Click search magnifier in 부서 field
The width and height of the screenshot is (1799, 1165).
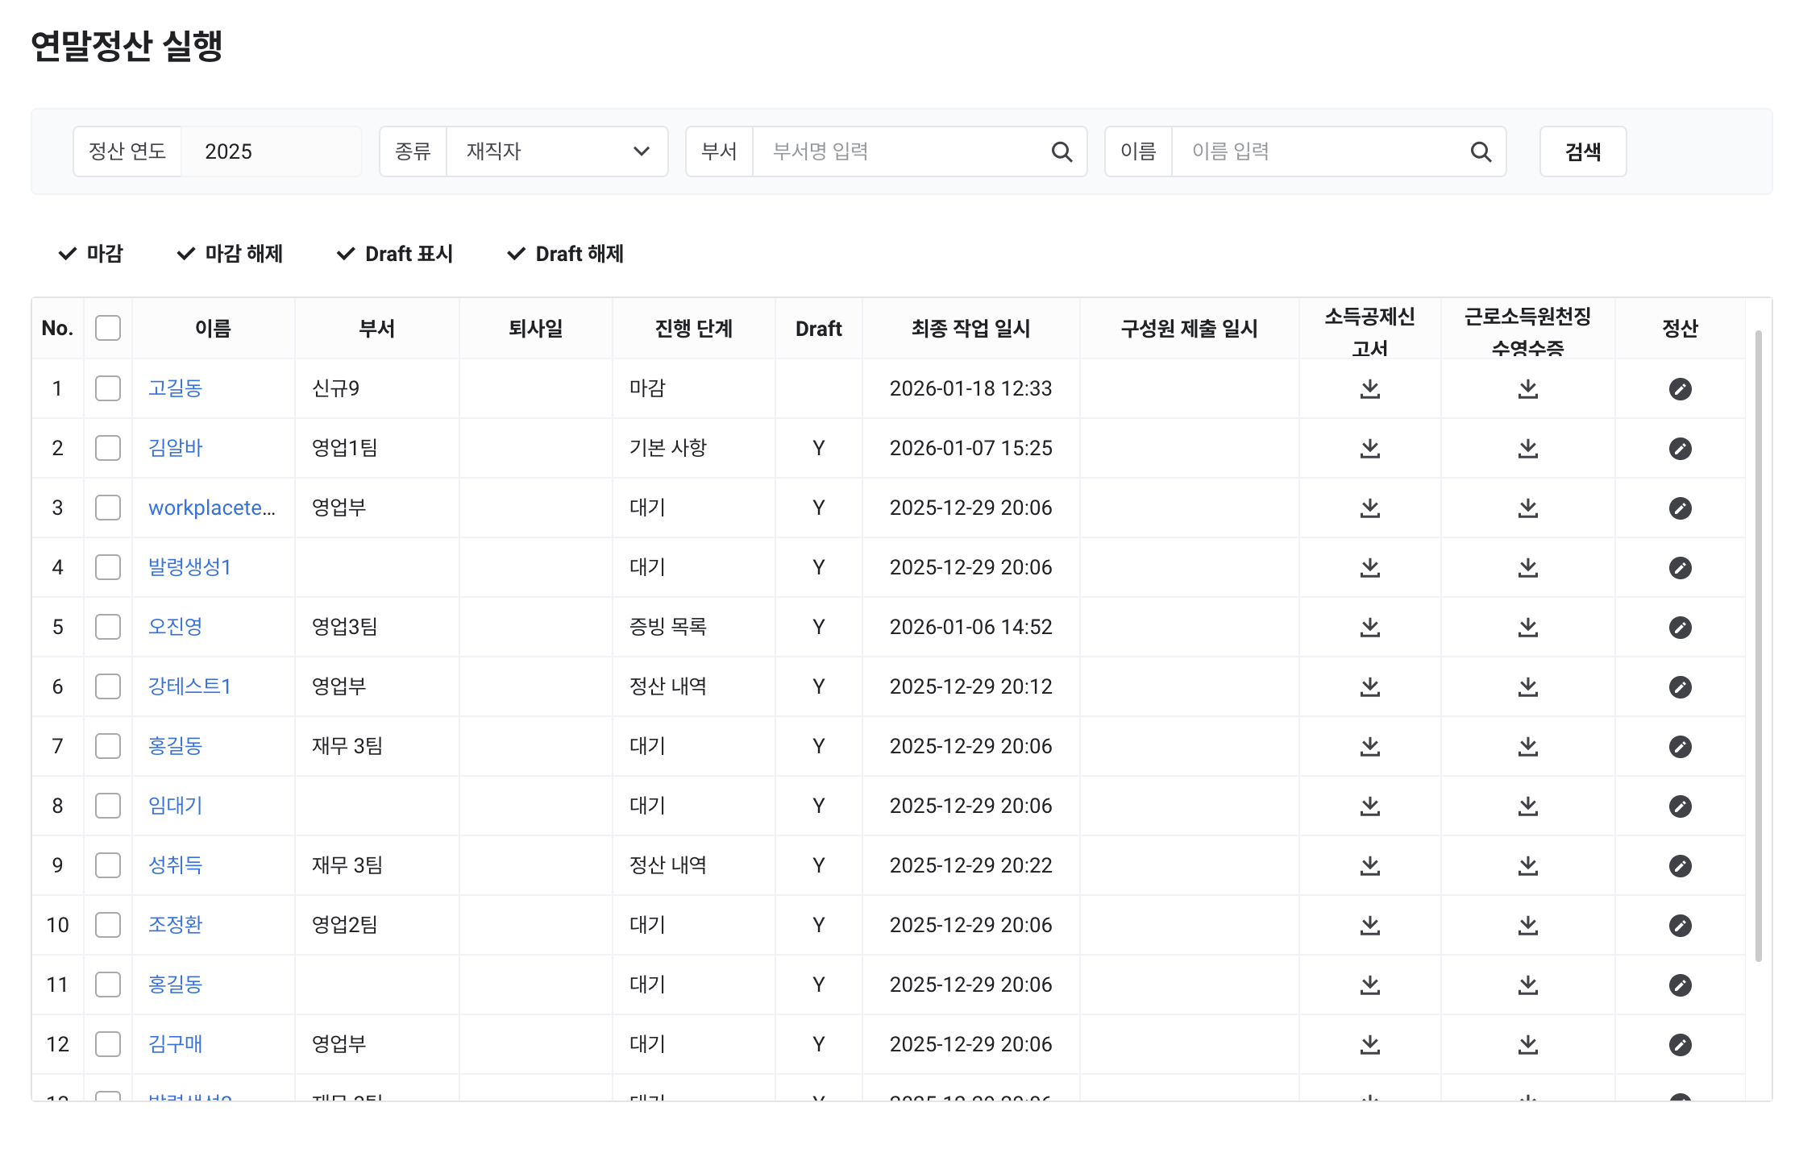[1062, 152]
